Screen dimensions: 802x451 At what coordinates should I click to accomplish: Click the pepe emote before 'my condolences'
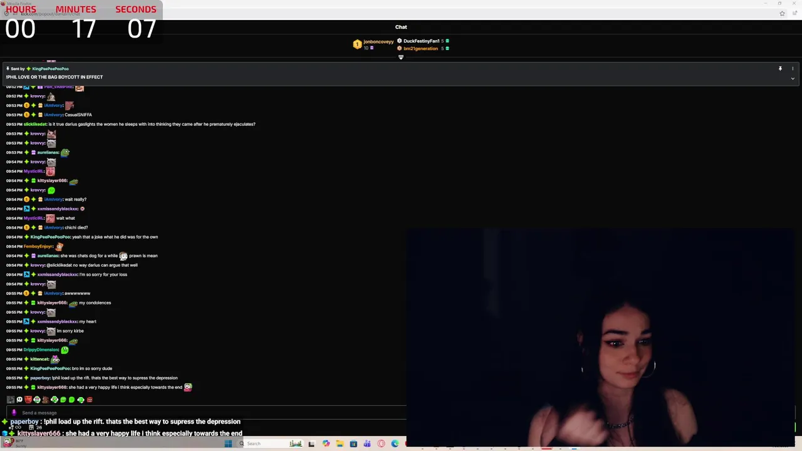pos(73,303)
